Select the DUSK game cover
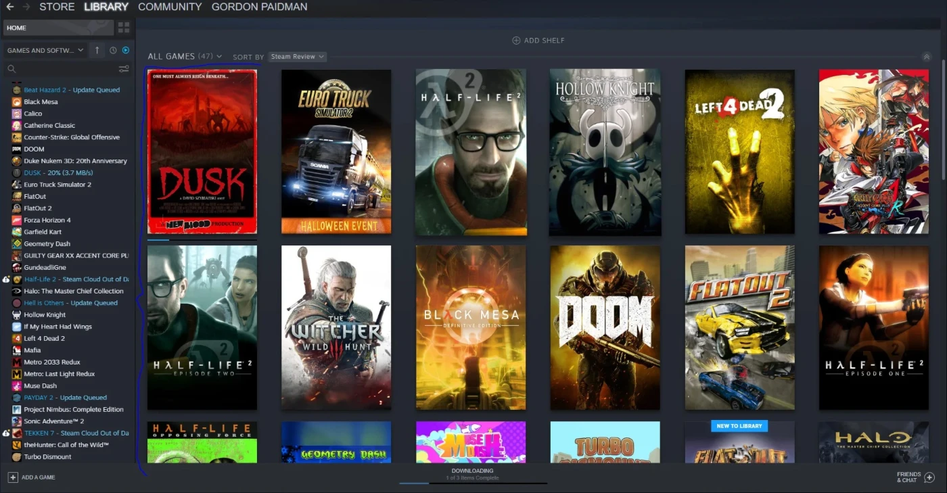 pos(202,152)
